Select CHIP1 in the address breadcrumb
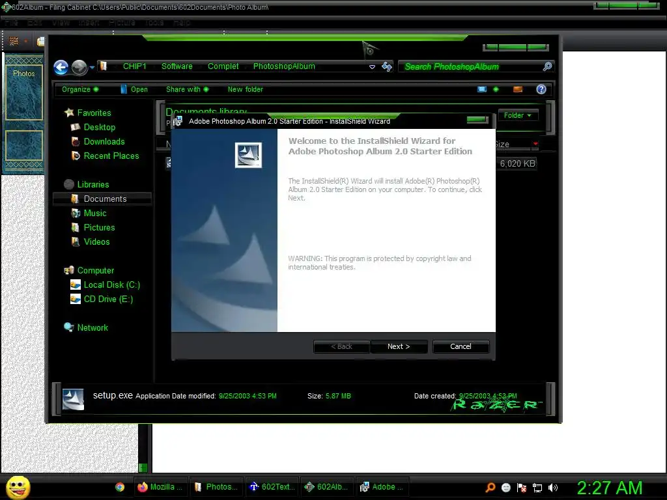This screenshot has width=667, height=500. click(x=134, y=66)
